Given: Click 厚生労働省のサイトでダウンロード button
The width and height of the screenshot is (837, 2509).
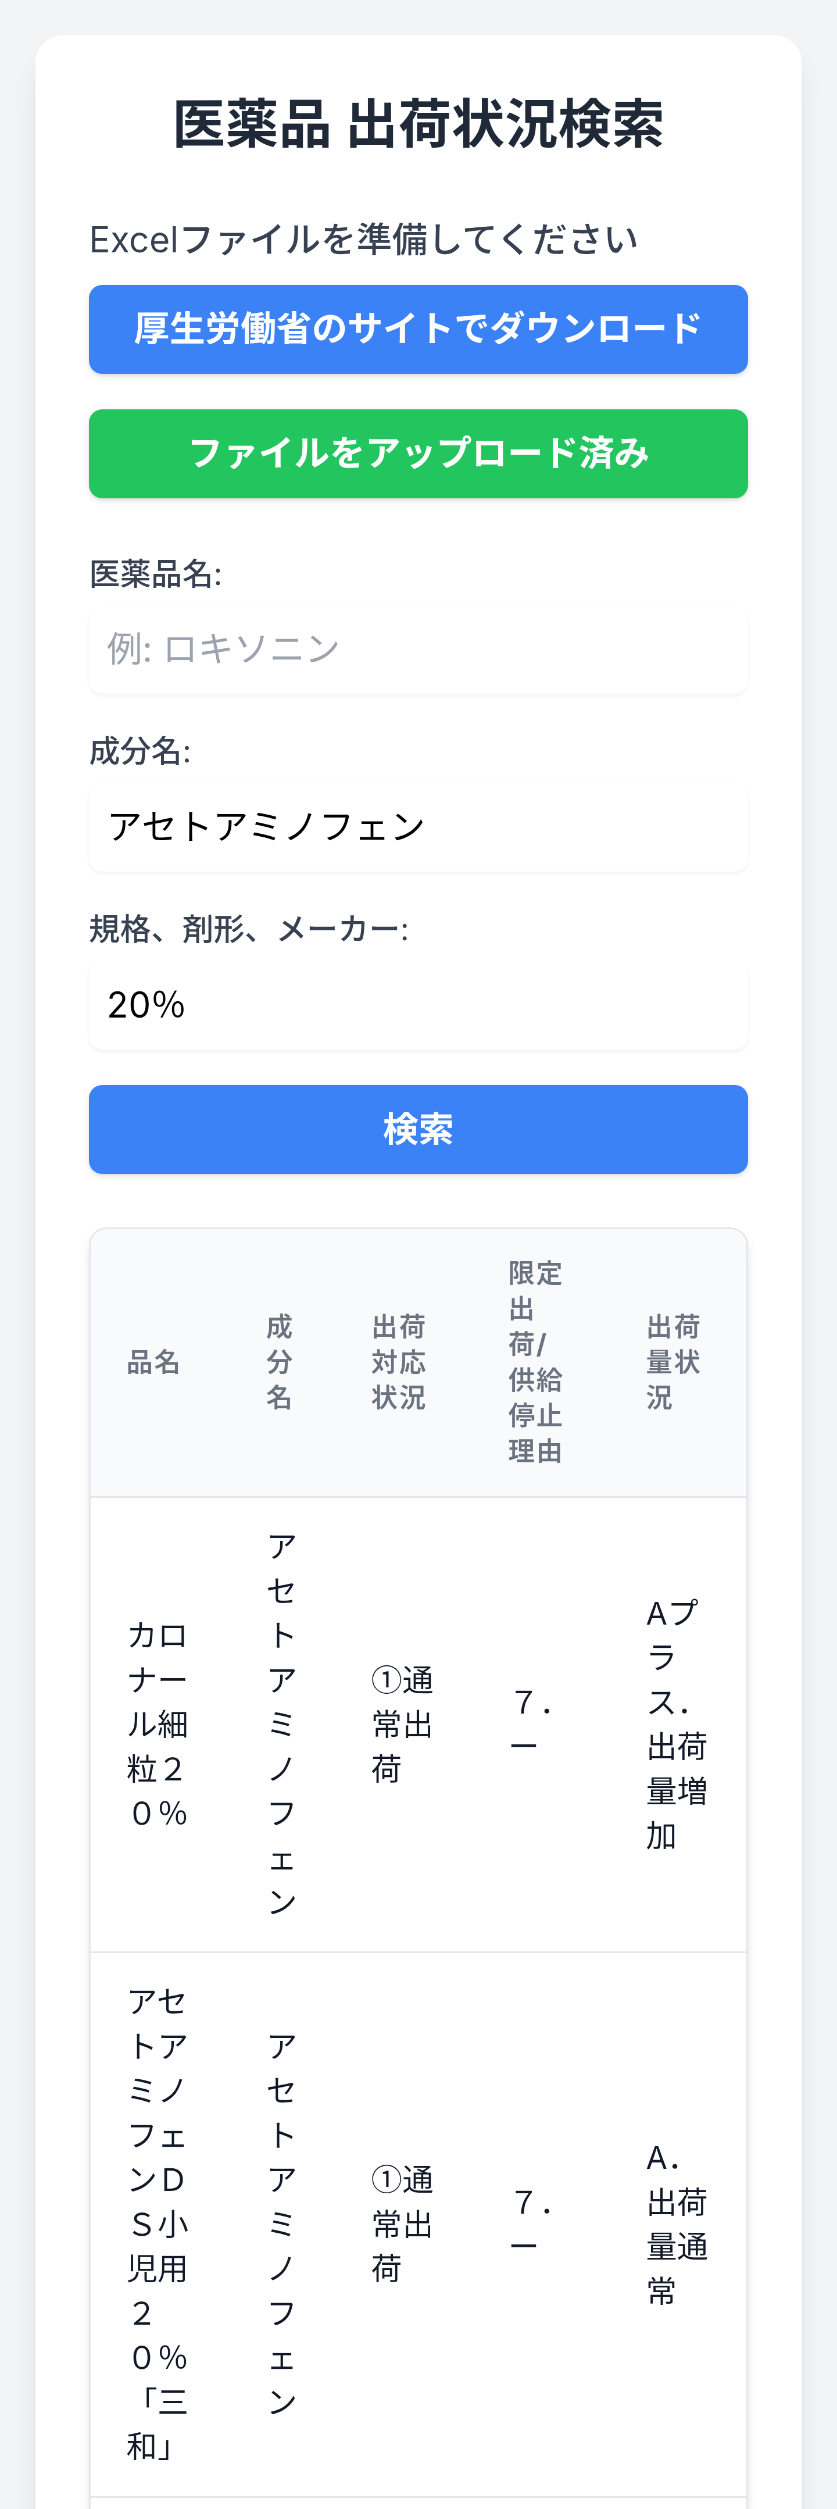Looking at the screenshot, I should (x=419, y=329).
